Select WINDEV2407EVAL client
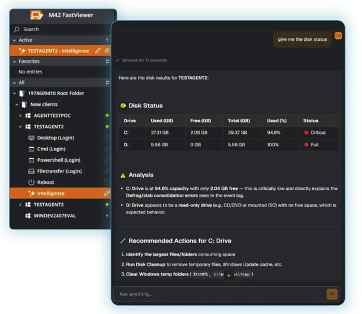 [x=55, y=216]
